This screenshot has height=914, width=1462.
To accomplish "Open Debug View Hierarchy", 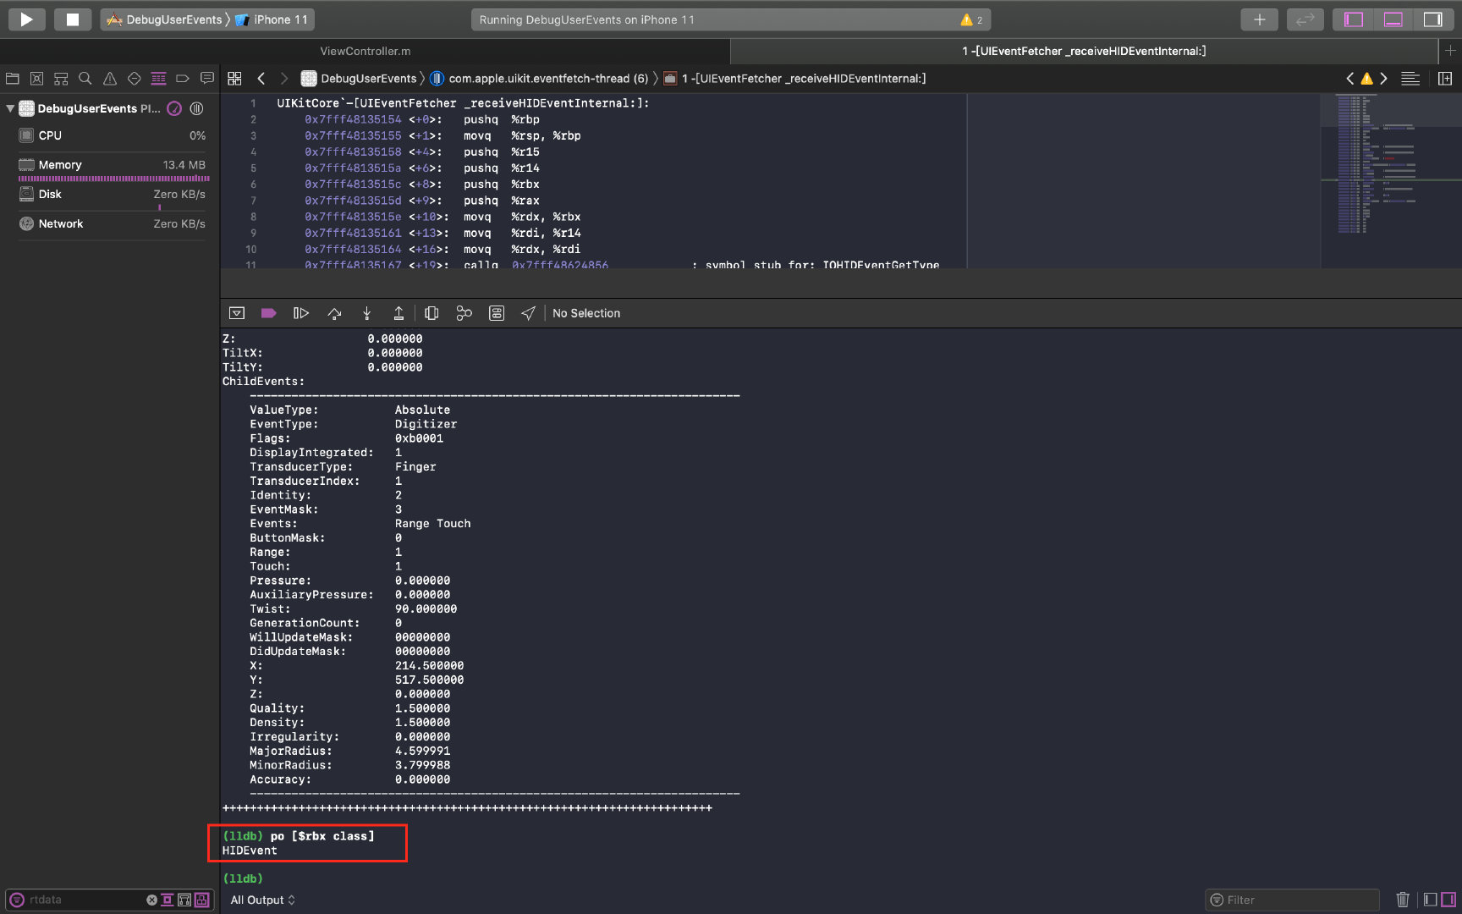I will pos(431,313).
